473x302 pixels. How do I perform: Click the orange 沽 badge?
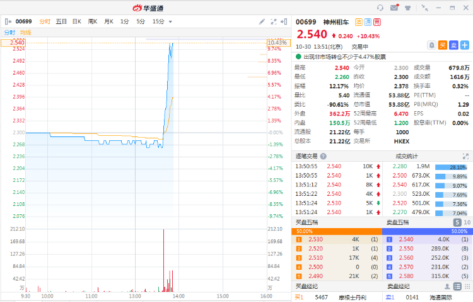click(x=358, y=22)
